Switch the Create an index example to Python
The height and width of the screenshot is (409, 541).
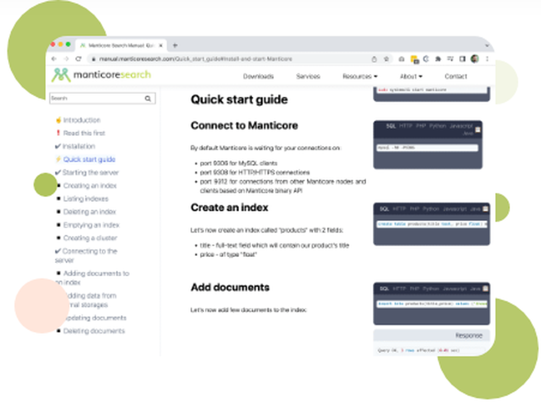click(x=431, y=209)
